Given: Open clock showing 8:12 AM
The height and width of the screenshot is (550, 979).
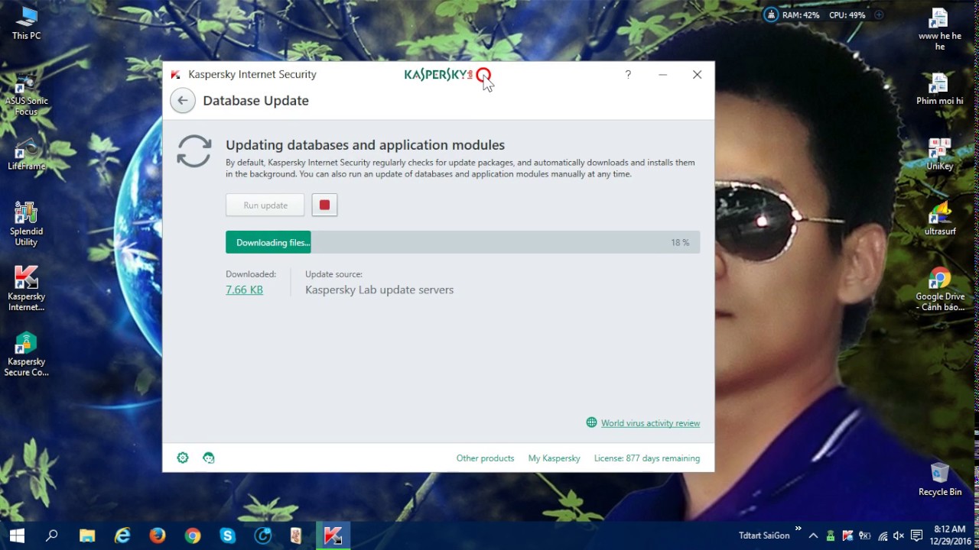Looking at the screenshot, I should point(950,535).
